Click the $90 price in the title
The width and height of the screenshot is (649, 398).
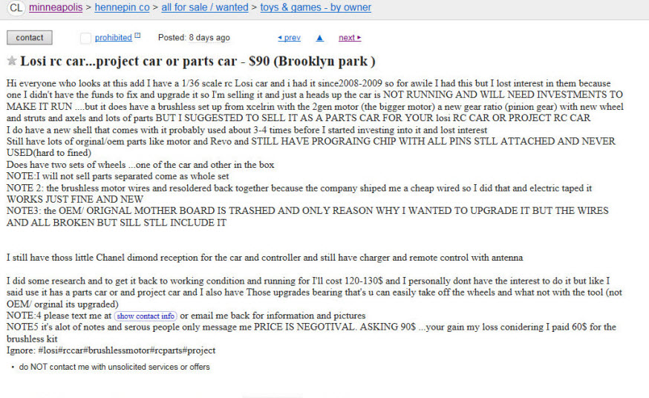pos(259,61)
